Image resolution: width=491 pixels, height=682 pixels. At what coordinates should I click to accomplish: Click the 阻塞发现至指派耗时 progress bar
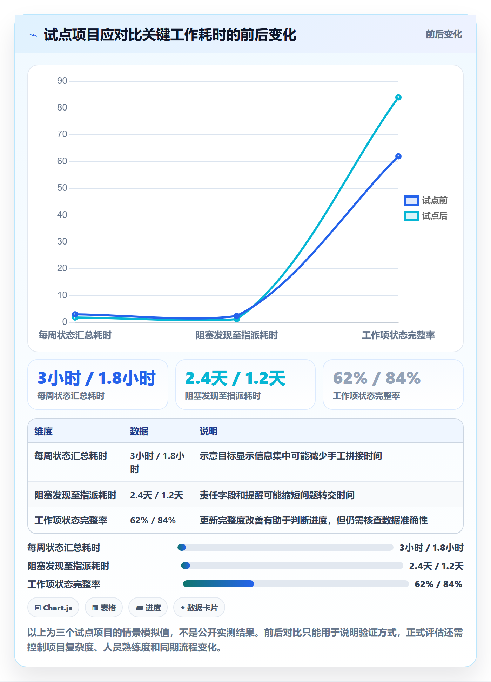click(x=292, y=566)
